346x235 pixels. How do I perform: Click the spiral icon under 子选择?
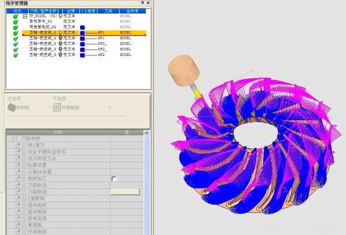coord(57,107)
